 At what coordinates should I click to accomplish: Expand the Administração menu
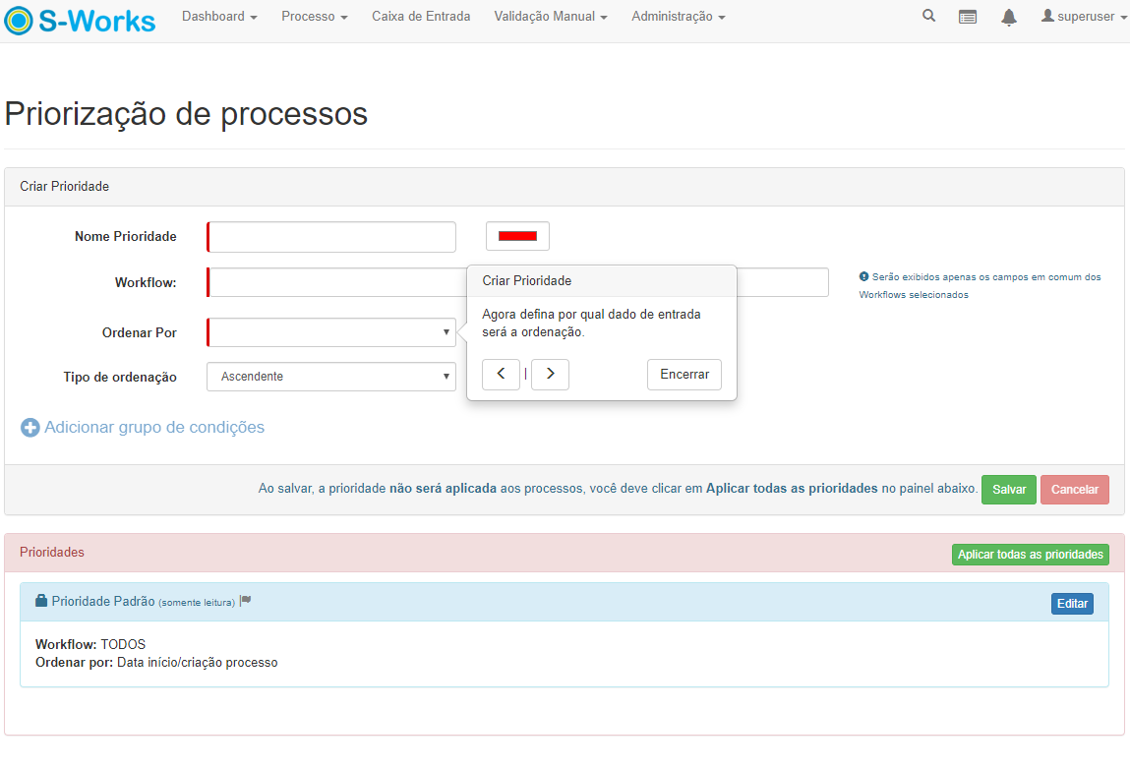[678, 17]
